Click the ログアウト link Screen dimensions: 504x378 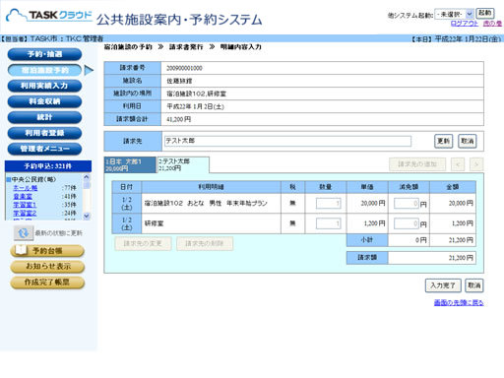point(465,24)
